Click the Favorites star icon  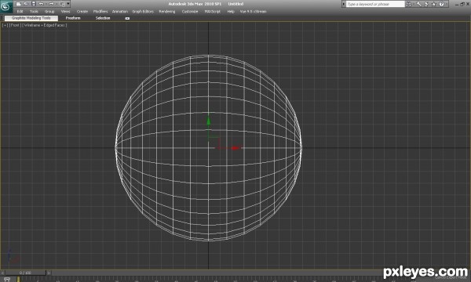(434, 4)
